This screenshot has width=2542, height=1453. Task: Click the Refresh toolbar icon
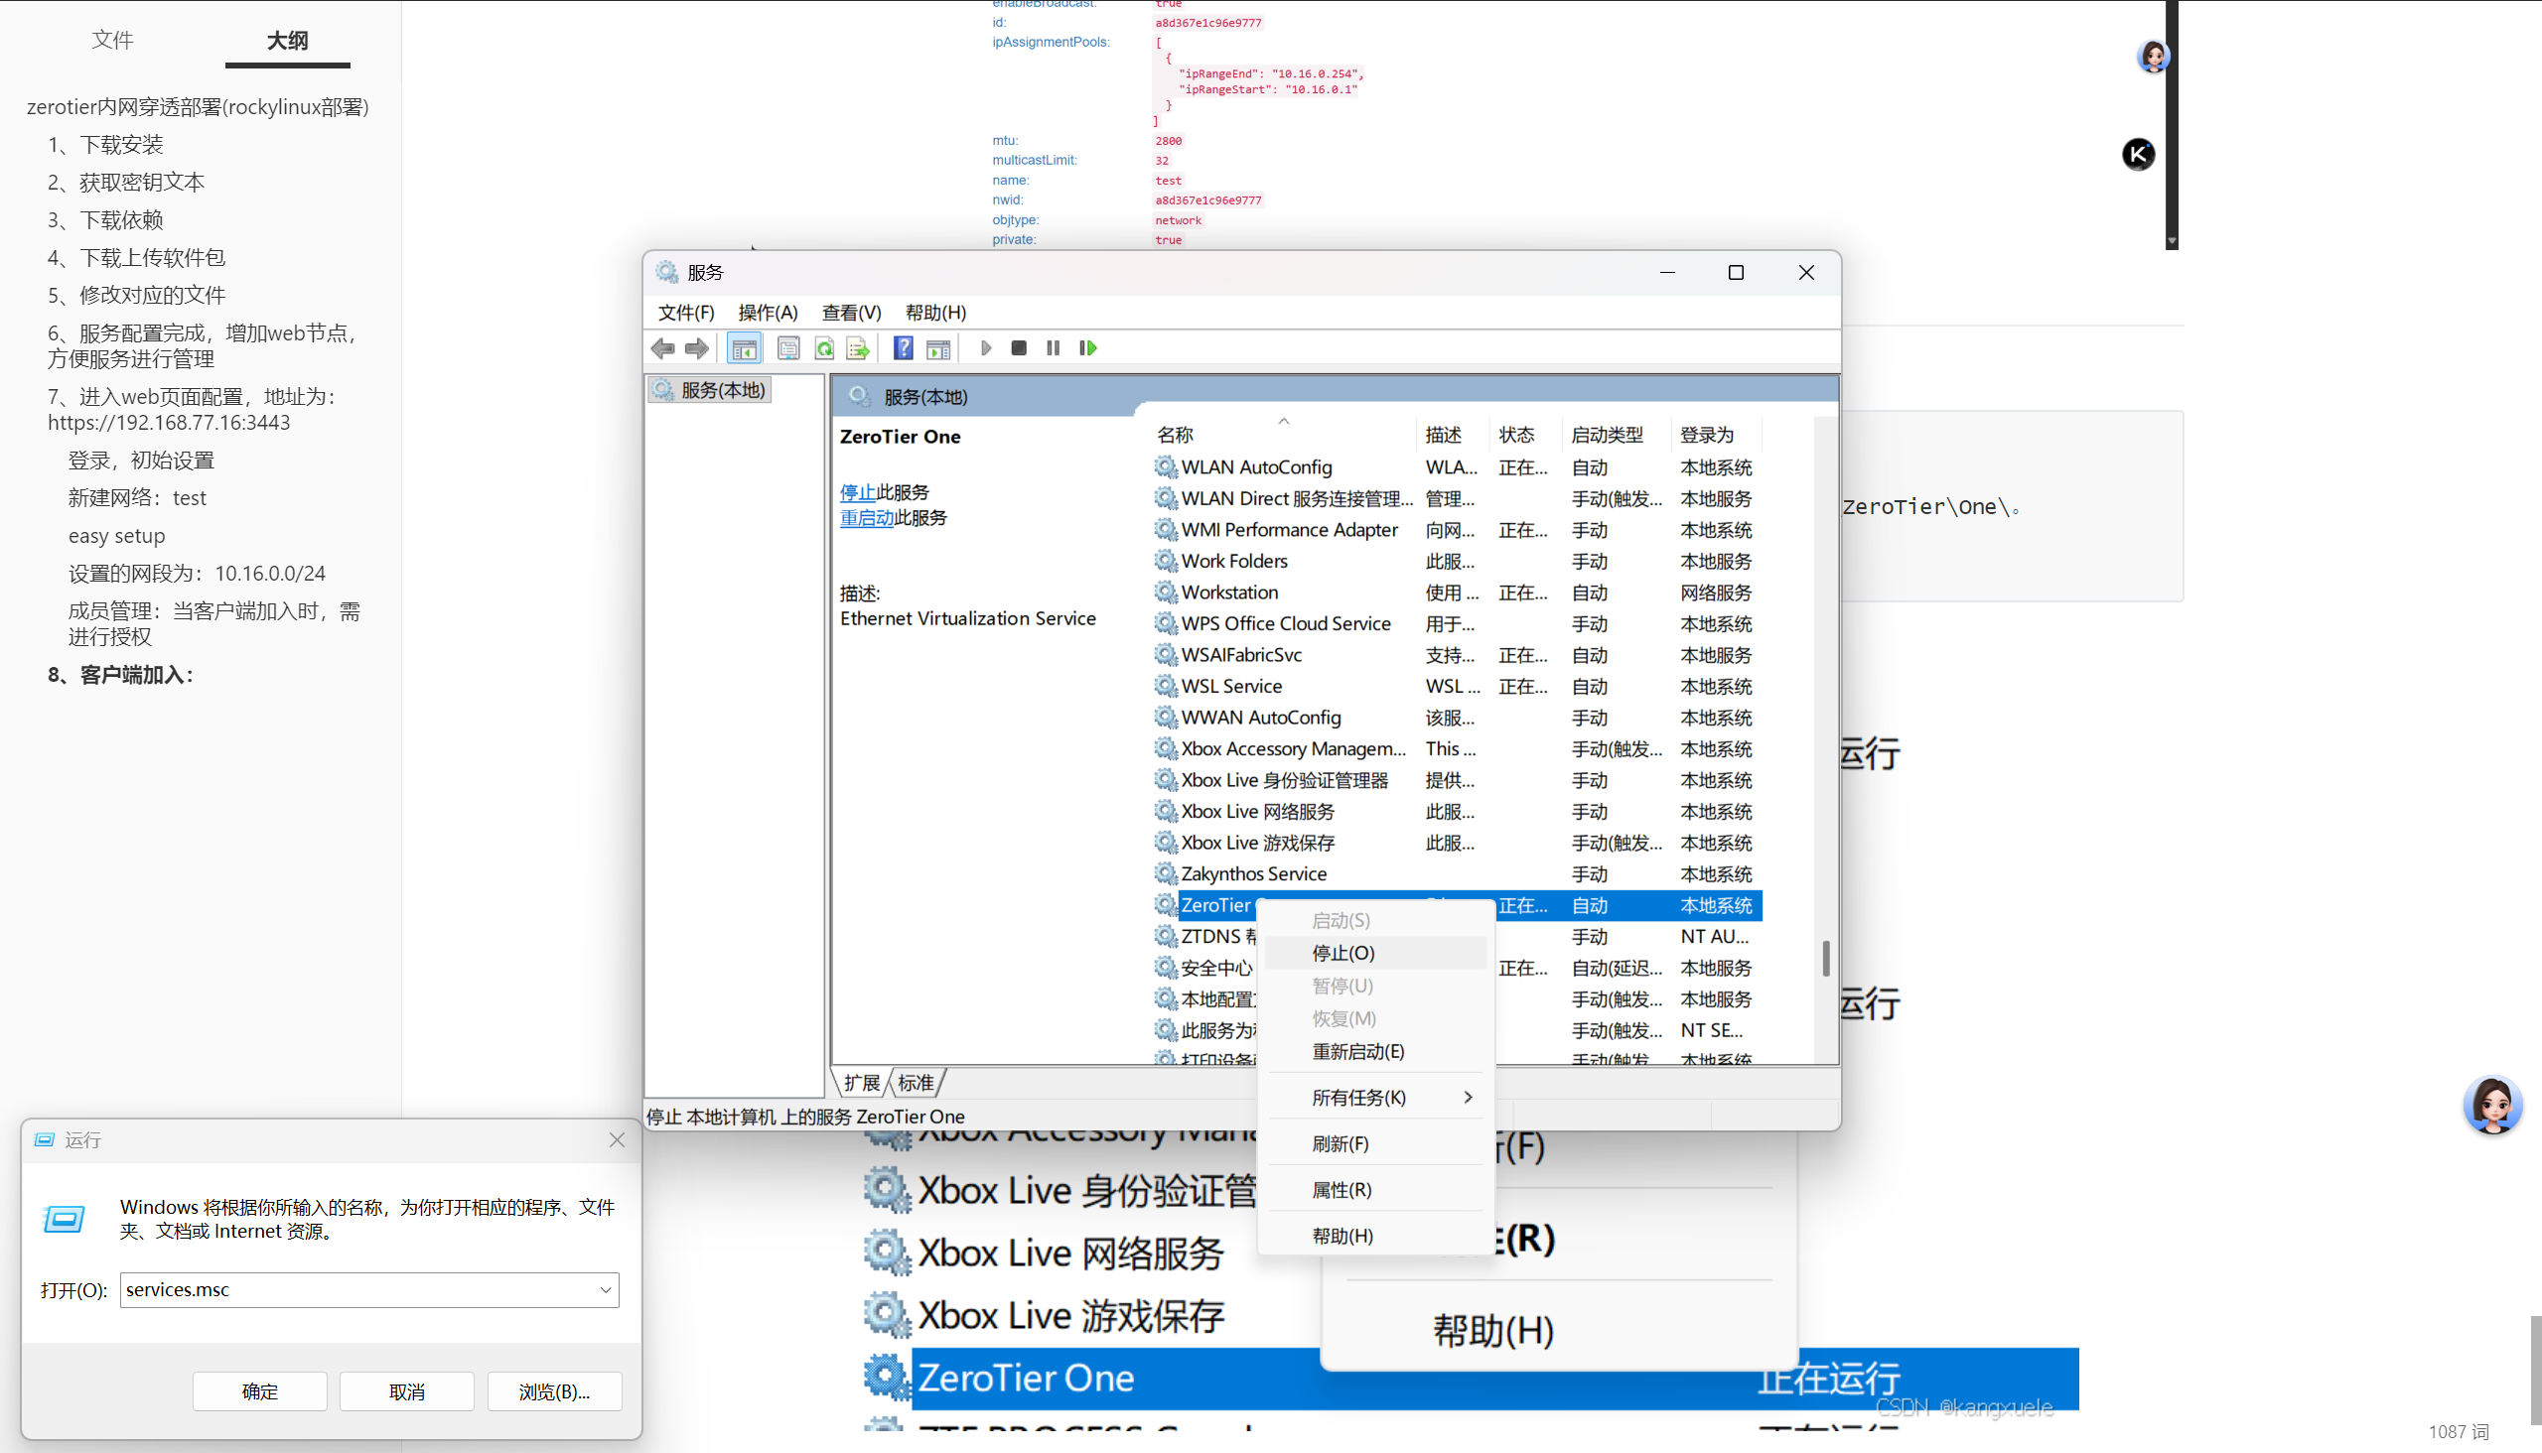[824, 348]
